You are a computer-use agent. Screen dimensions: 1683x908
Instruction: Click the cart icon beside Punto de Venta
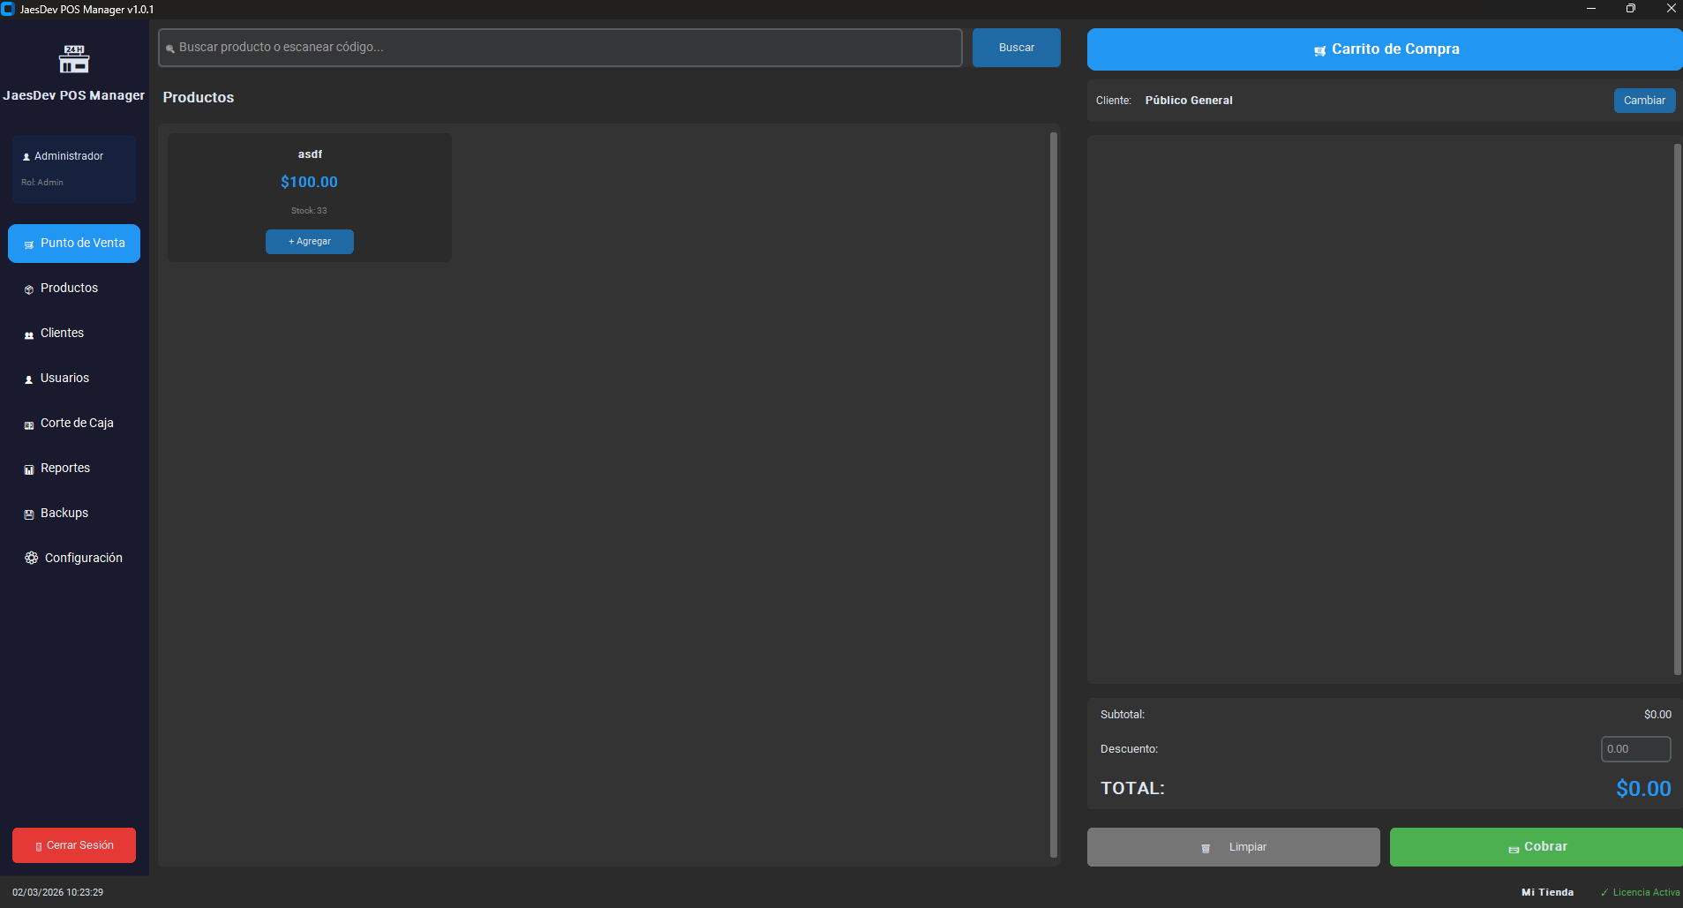click(x=29, y=244)
